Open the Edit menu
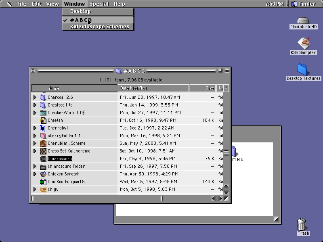Image resolution: width=323 pixels, height=242 pixels. tap(36, 4)
